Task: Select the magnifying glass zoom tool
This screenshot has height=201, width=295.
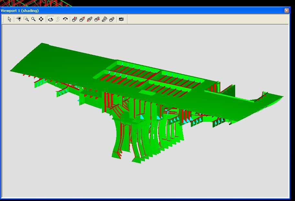Action: click(34, 19)
